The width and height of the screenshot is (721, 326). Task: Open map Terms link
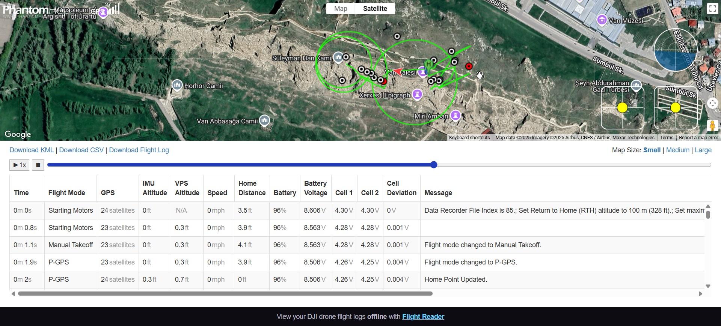(667, 138)
